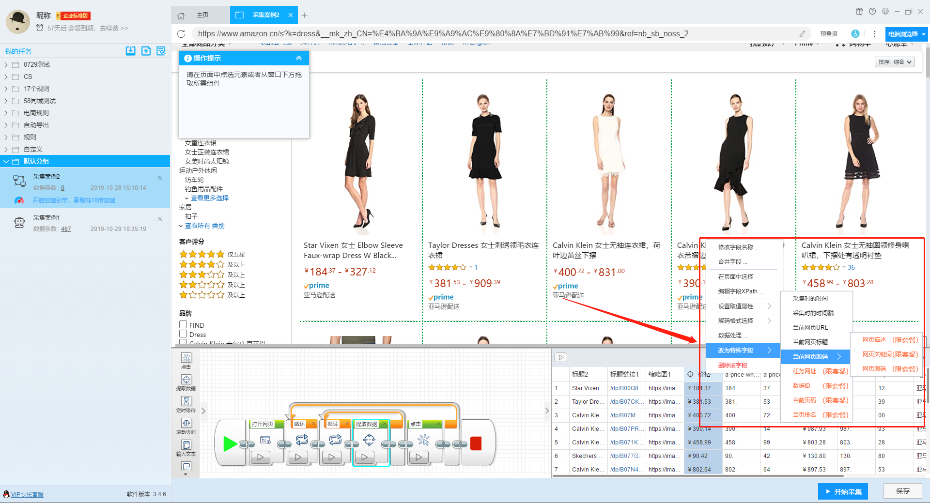Expand the CS folder
This screenshot has height=503, width=930.
[x=6, y=76]
